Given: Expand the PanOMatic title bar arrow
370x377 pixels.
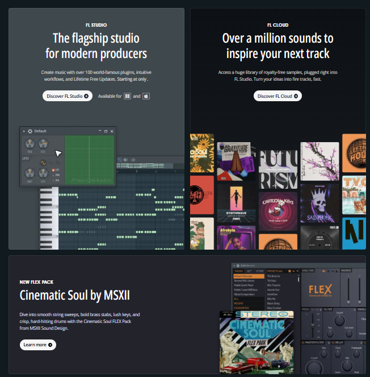Looking at the screenshot, I should point(24,131).
